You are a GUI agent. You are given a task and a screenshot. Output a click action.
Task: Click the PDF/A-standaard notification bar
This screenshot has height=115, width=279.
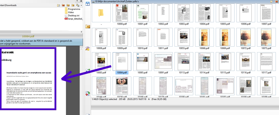(42, 42)
